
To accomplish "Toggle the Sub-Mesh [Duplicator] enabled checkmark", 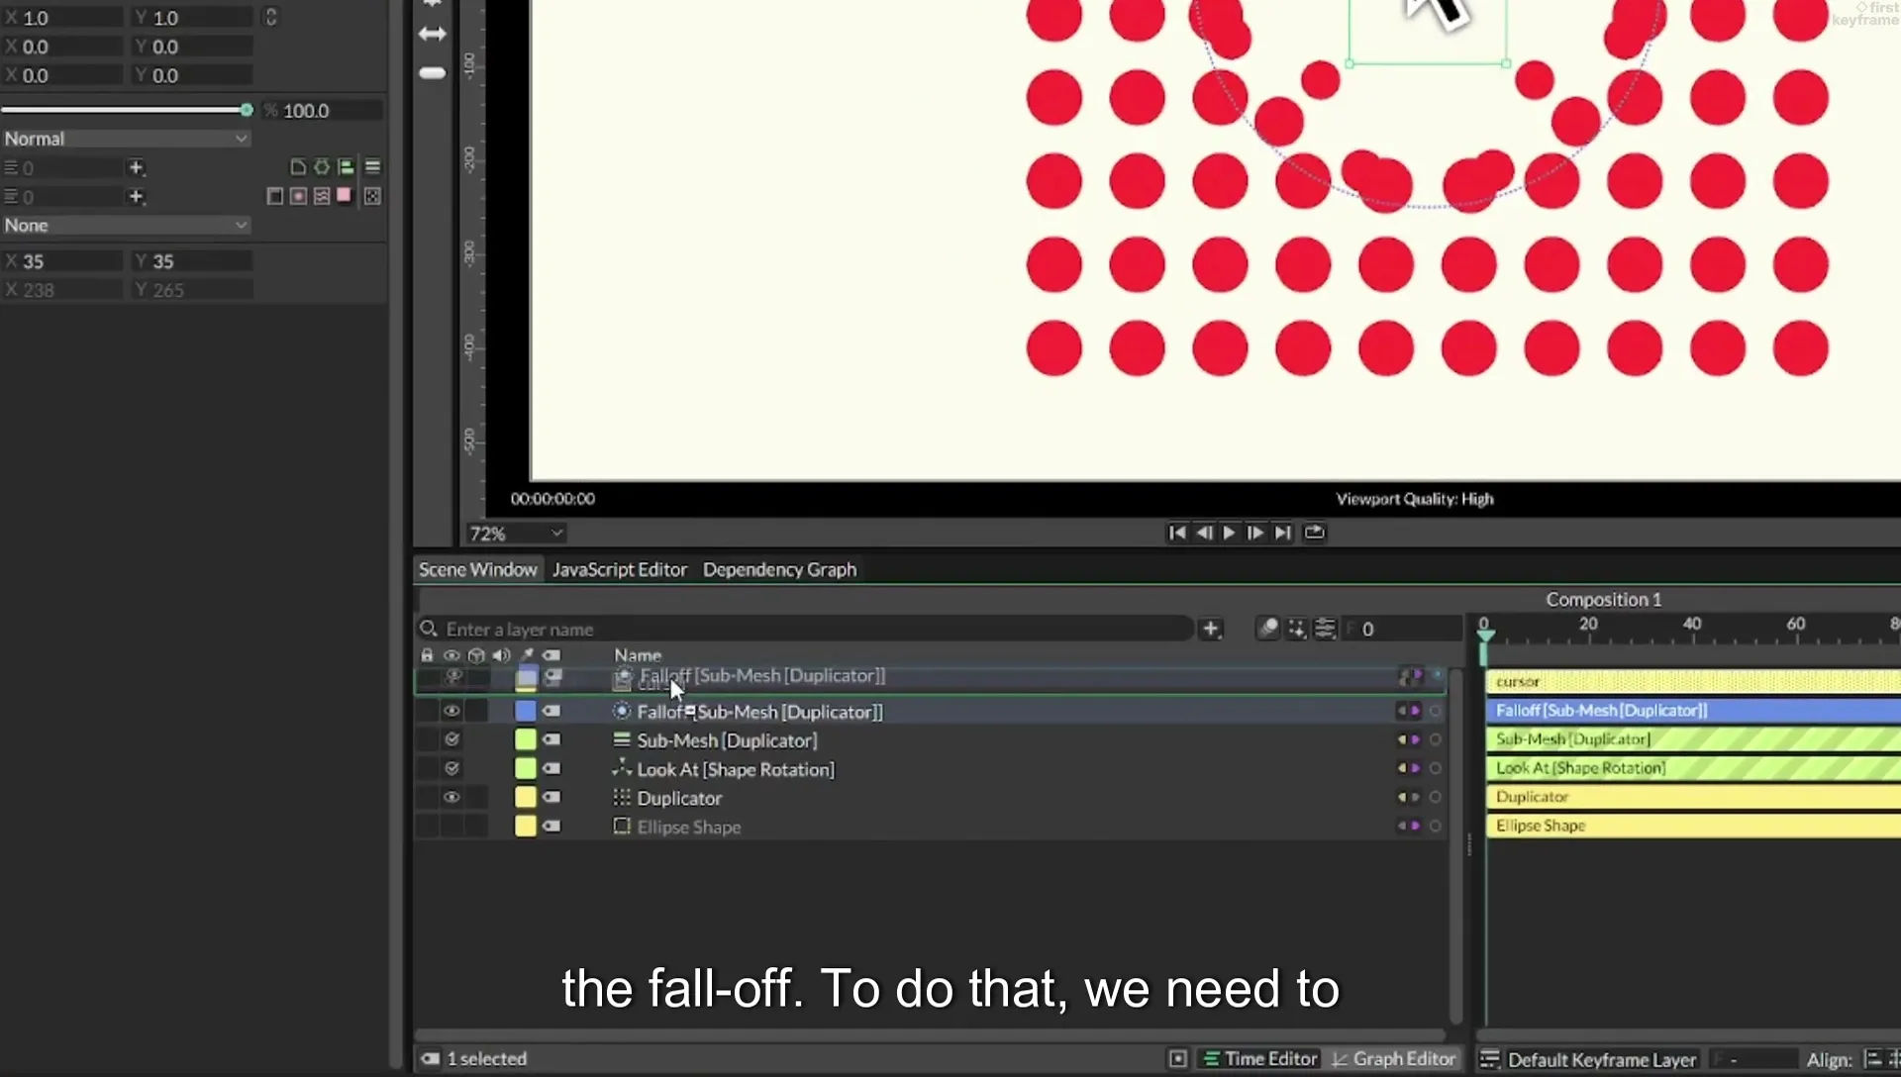I will click(452, 739).
